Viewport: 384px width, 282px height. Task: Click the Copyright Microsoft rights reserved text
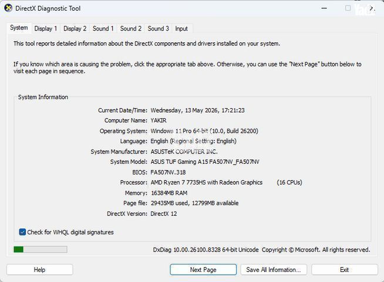(316, 250)
